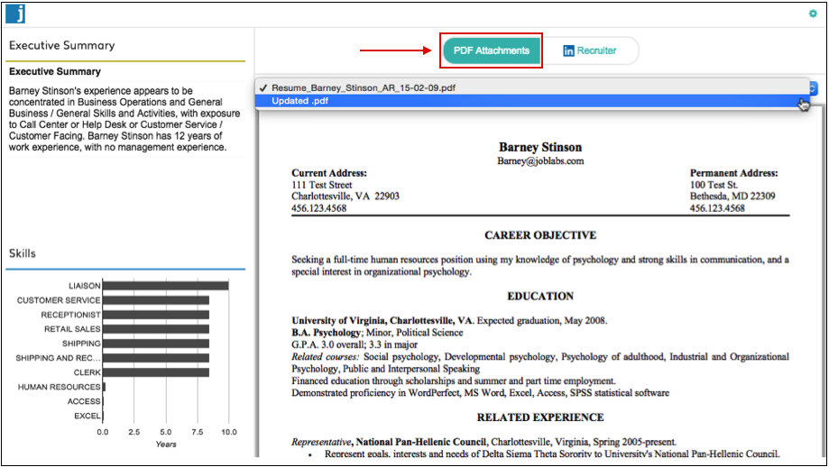Click the Permanent Address label
The height and width of the screenshot is (467, 829).
tap(734, 173)
